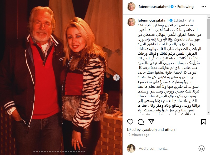Open fatenmoussafahmi username in caption
210x155 pixels.
point(153,20)
